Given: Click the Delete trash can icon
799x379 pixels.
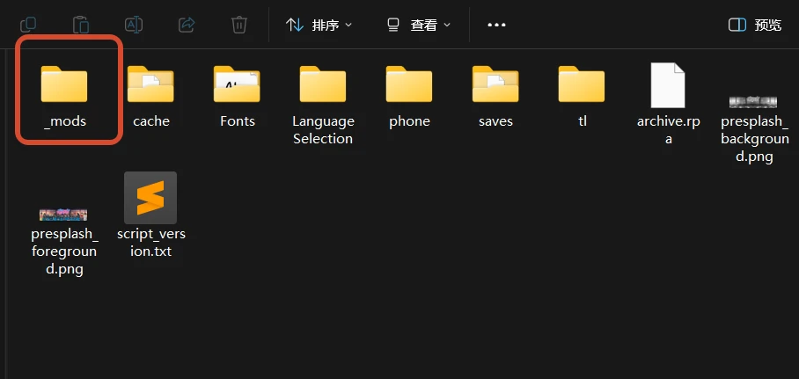Looking at the screenshot, I should point(239,25).
